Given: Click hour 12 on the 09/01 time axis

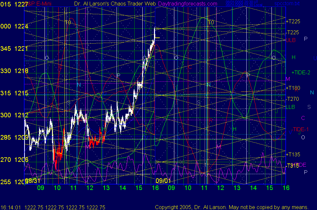Looking at the screenshot, I should (x=220, y=188).
